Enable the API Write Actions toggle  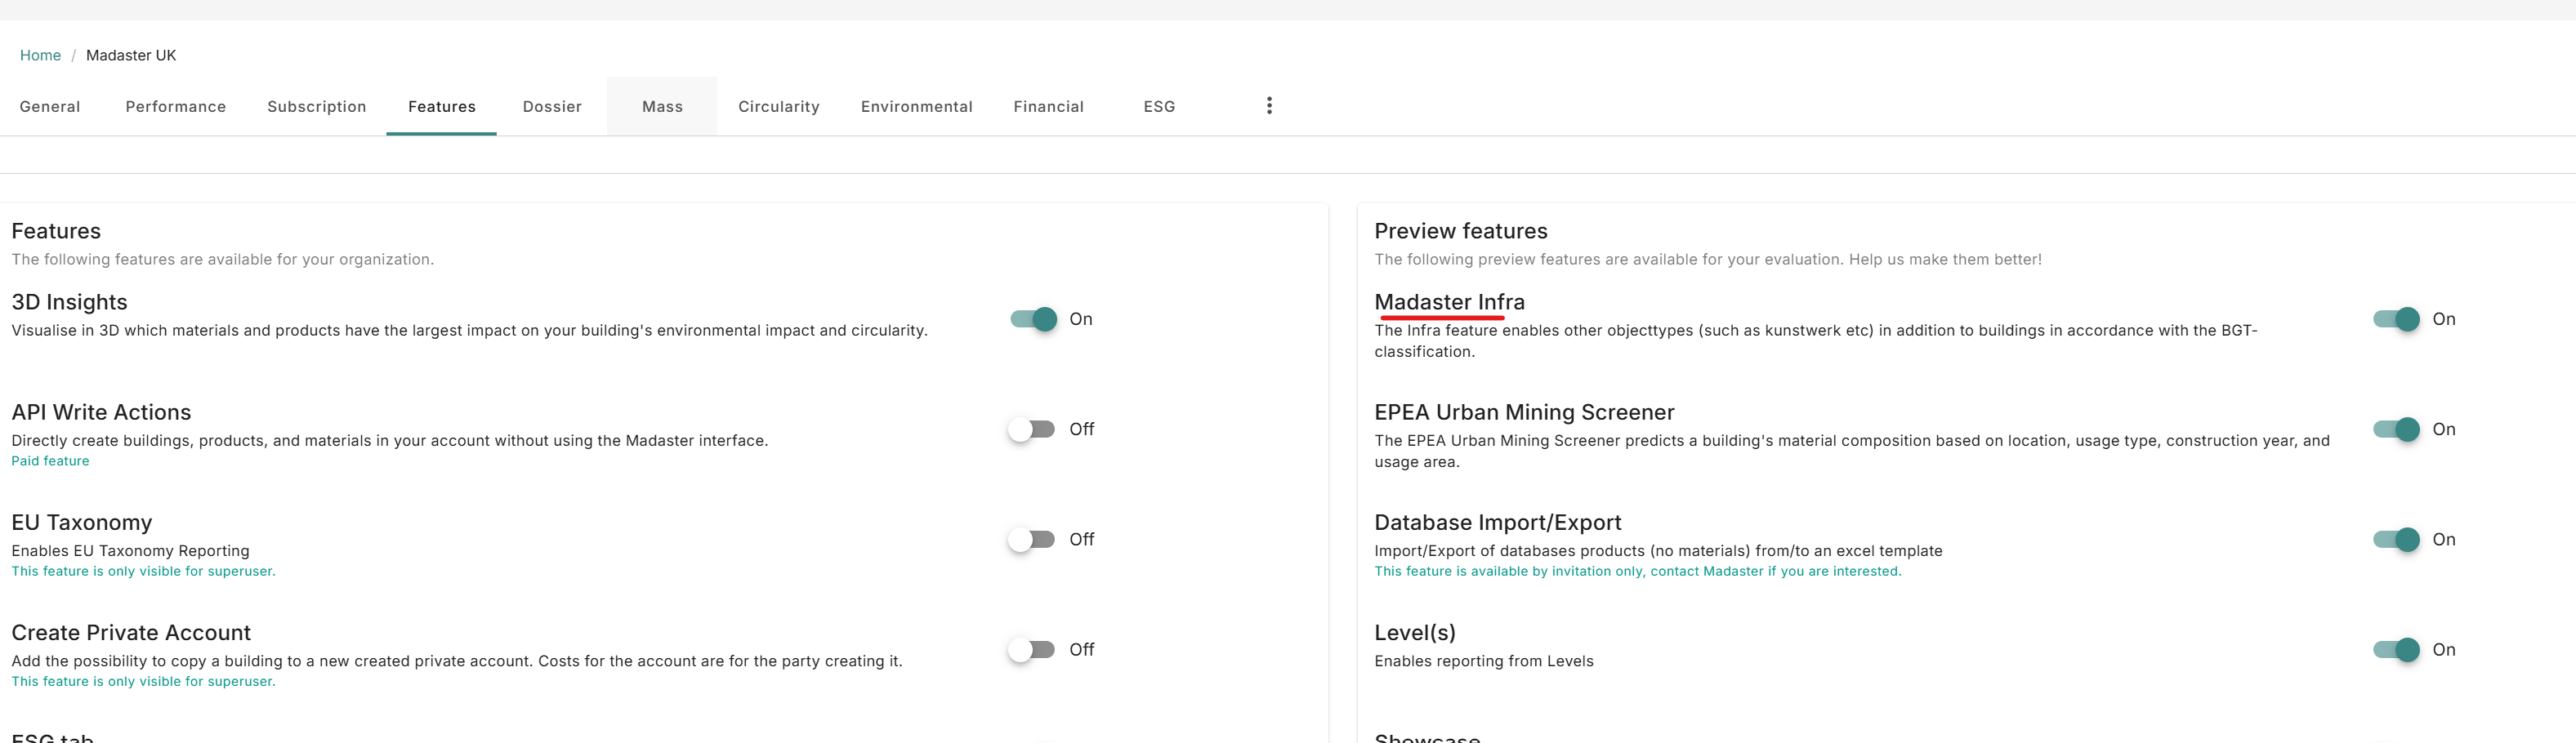[1033, 429]
